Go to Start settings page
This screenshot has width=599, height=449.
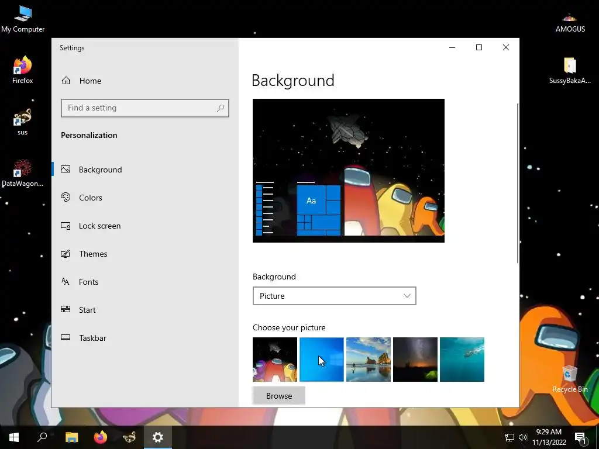pyautogui.click(x=145, y=310)
